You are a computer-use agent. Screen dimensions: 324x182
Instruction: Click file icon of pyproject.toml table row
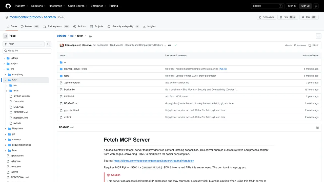coord(61,110)
